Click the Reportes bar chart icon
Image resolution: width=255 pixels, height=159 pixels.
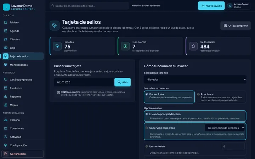(6, 96)
